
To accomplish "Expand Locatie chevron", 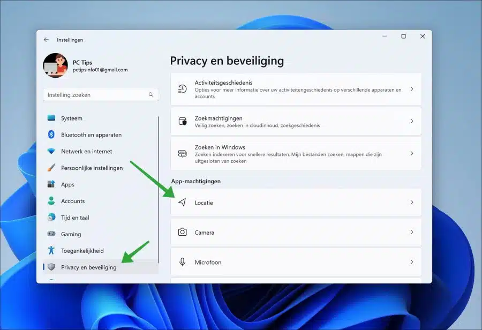I will coord(412,202).
